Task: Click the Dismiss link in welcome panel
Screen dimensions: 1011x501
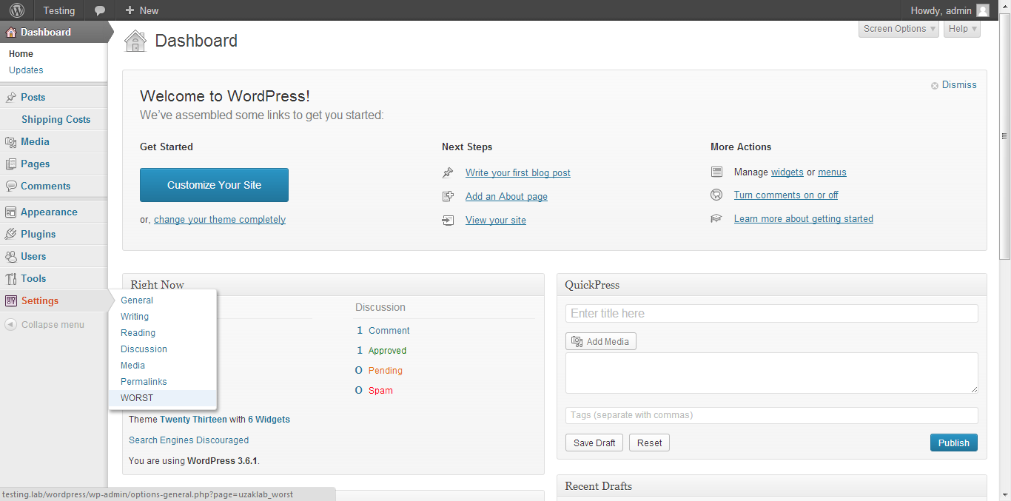Action: tap(959, 85)
